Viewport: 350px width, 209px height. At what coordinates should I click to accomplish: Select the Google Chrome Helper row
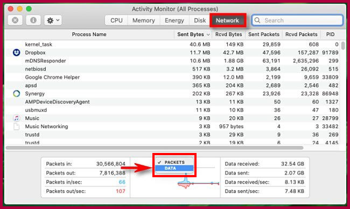coord(172,77)
